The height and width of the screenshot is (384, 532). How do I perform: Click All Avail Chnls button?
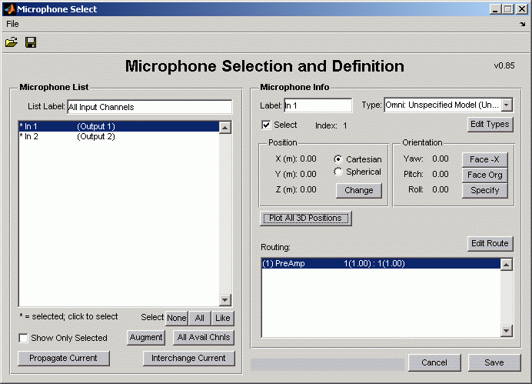[204, 338]
